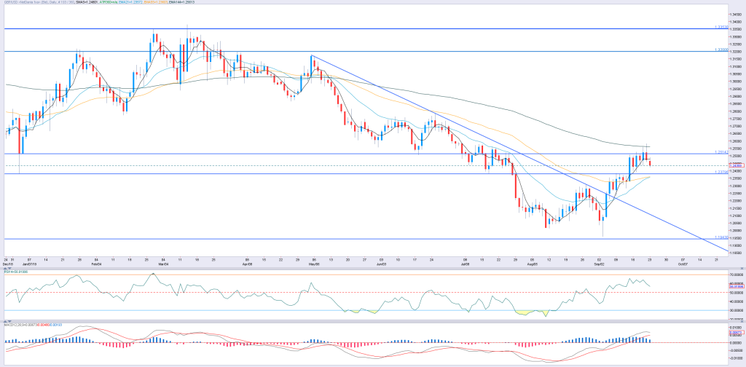Select the GBP/USD chart title label
Screen dimensions: 746x367
[39, 2]
